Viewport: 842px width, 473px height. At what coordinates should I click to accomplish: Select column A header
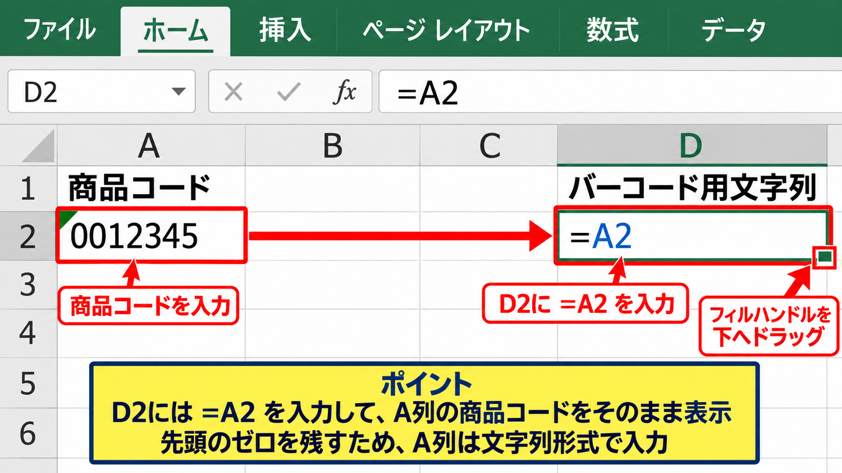[151, 145]
